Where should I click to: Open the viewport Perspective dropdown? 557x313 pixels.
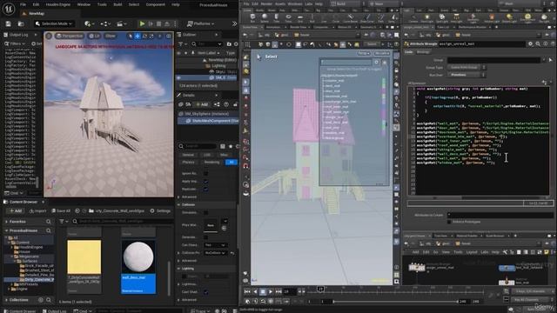click(x=70, y=36)
